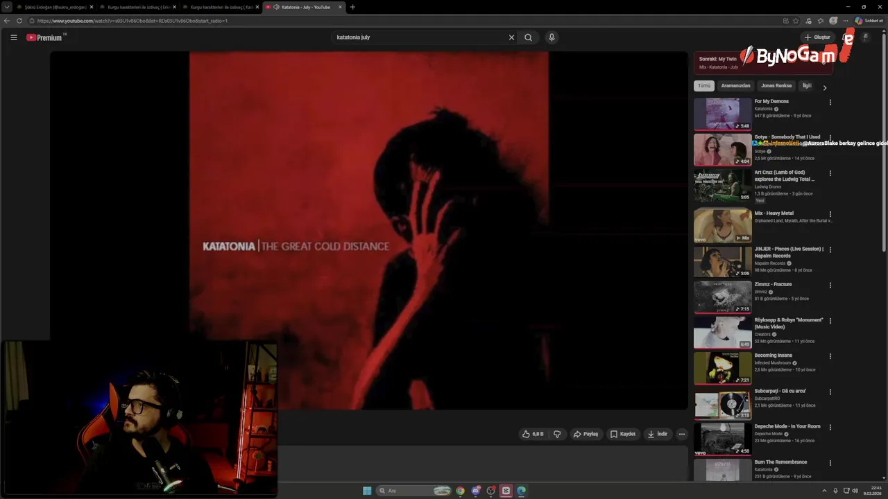Open options menu for JINJER Pisces video

pos(830,249)
